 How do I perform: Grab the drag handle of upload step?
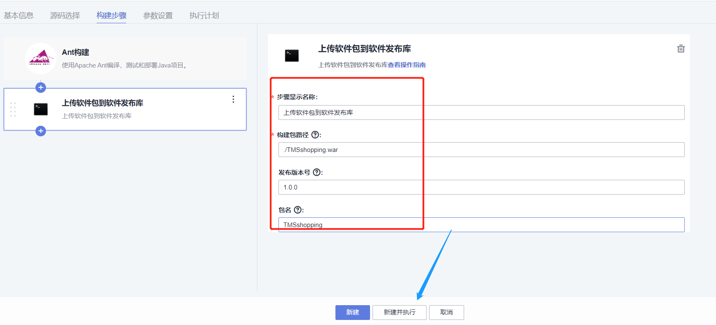(x=13, y=109)
